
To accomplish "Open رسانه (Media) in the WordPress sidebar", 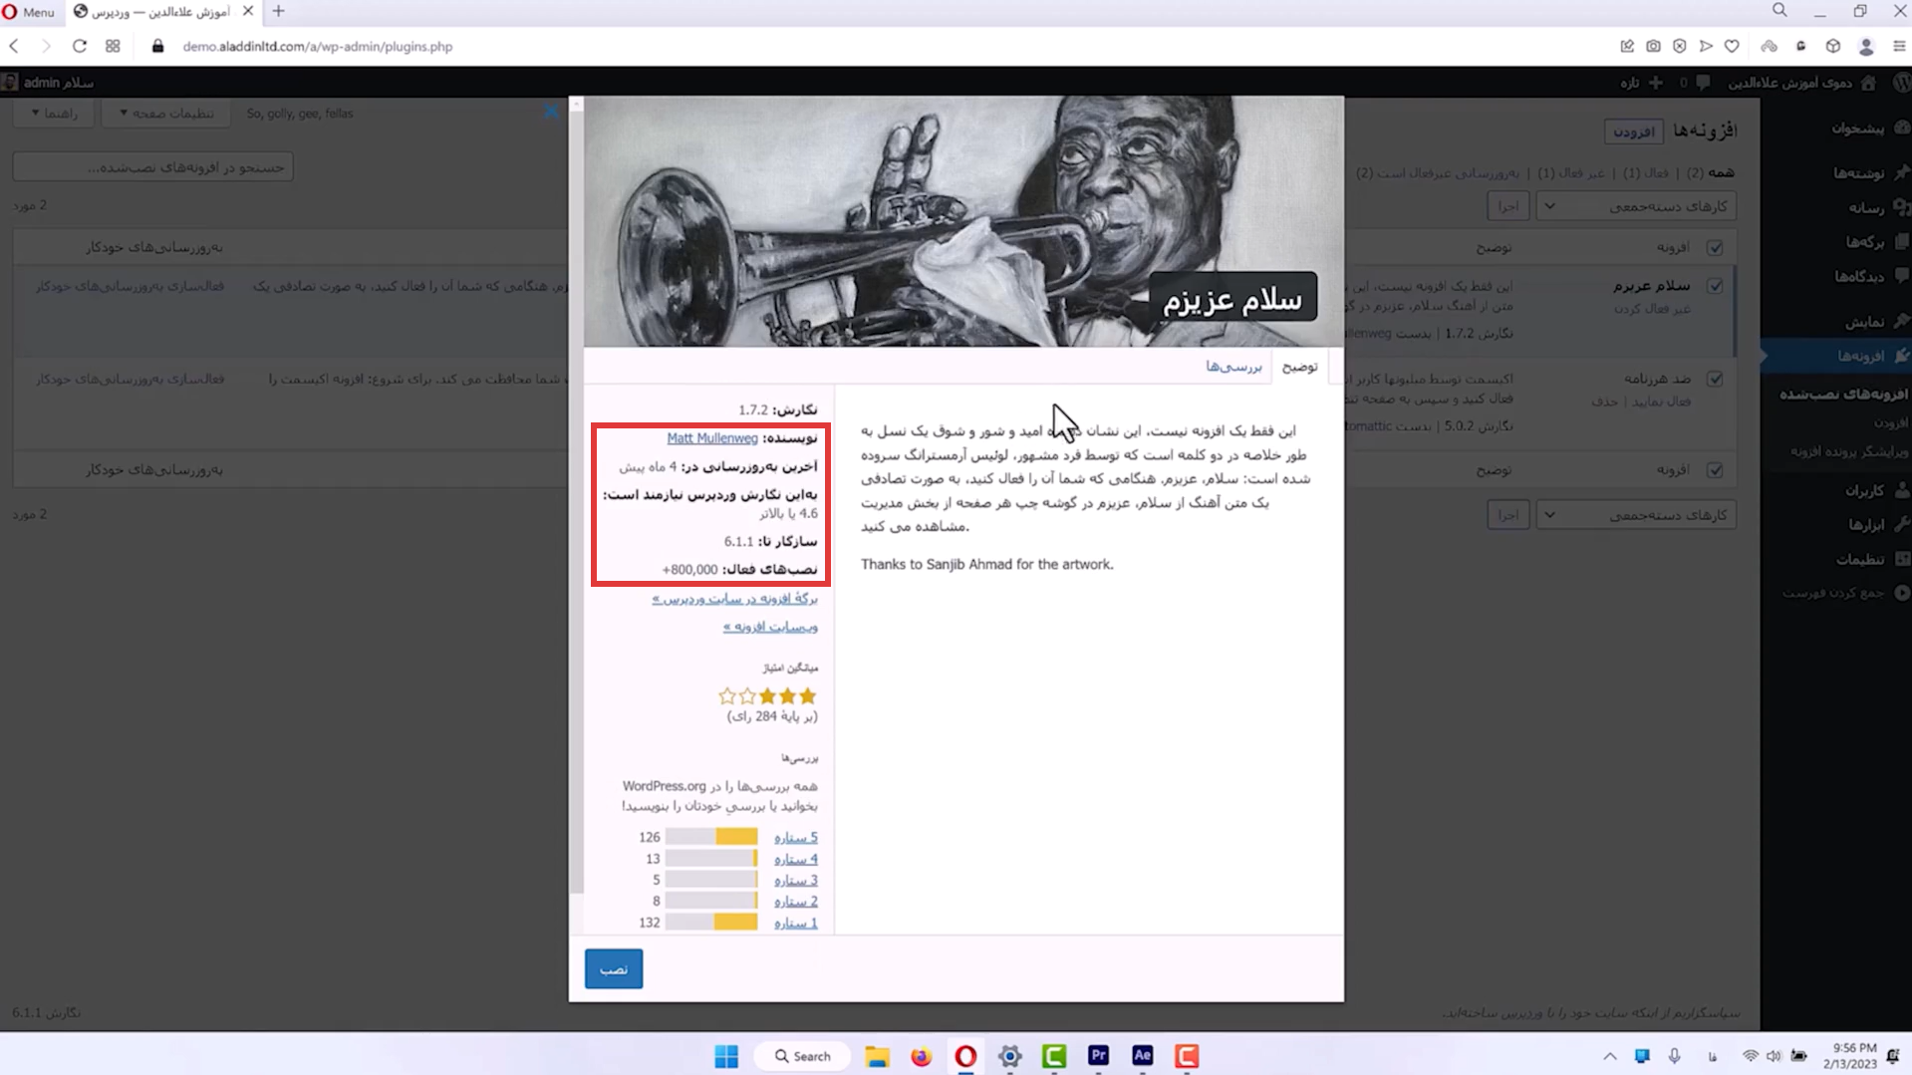I will tap(1866, 207).
